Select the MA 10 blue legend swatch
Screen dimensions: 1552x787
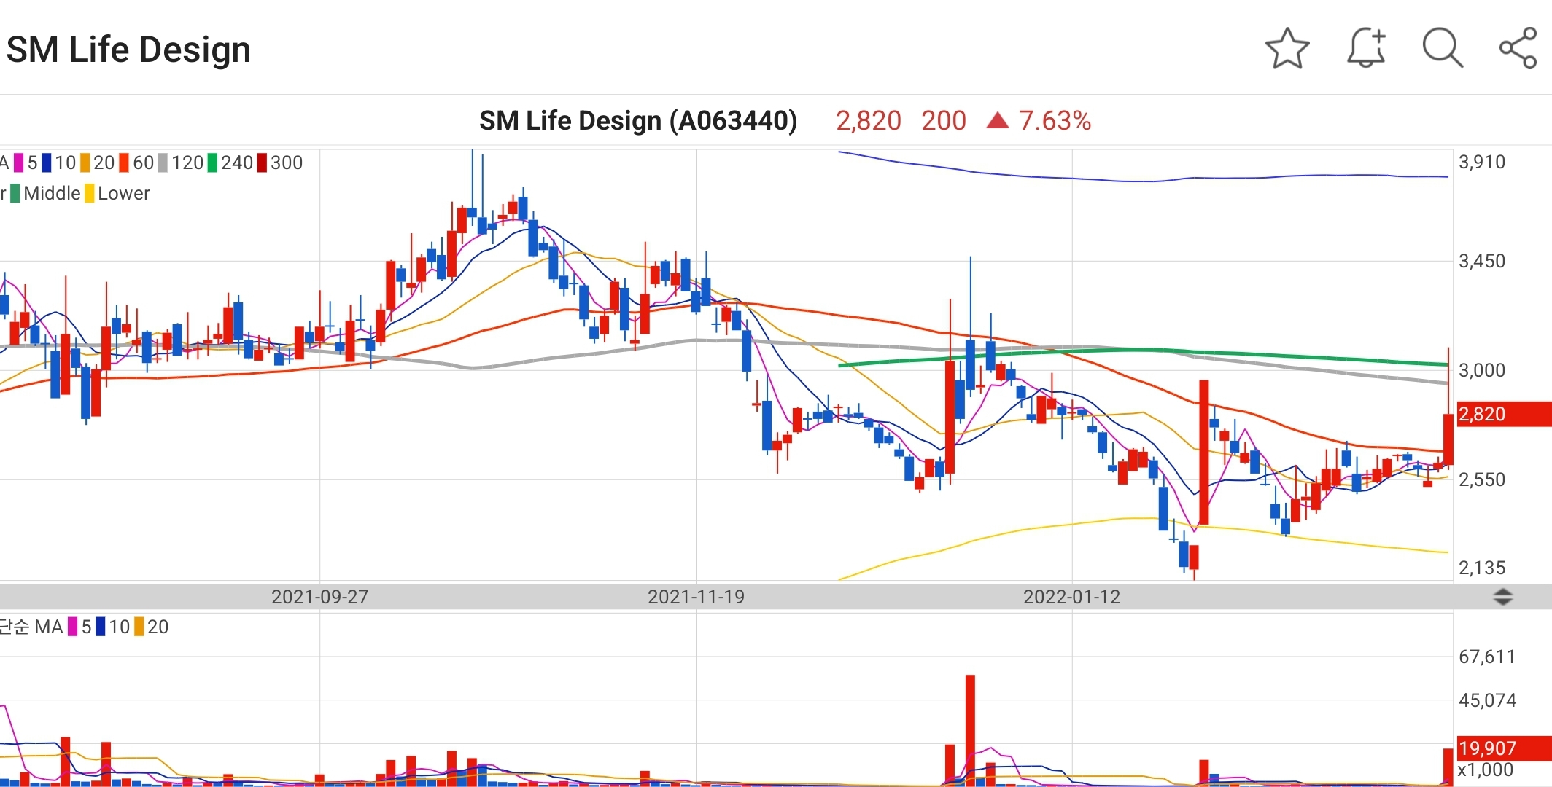coord(47,163)
